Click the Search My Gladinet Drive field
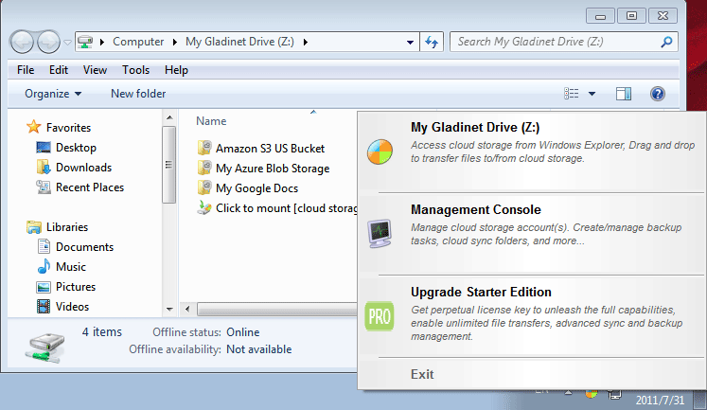 [564, 42]
